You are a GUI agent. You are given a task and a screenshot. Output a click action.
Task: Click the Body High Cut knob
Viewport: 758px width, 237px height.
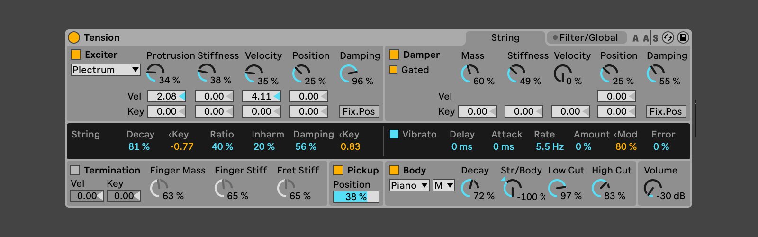pyautogui.click(x=600, y=188)
